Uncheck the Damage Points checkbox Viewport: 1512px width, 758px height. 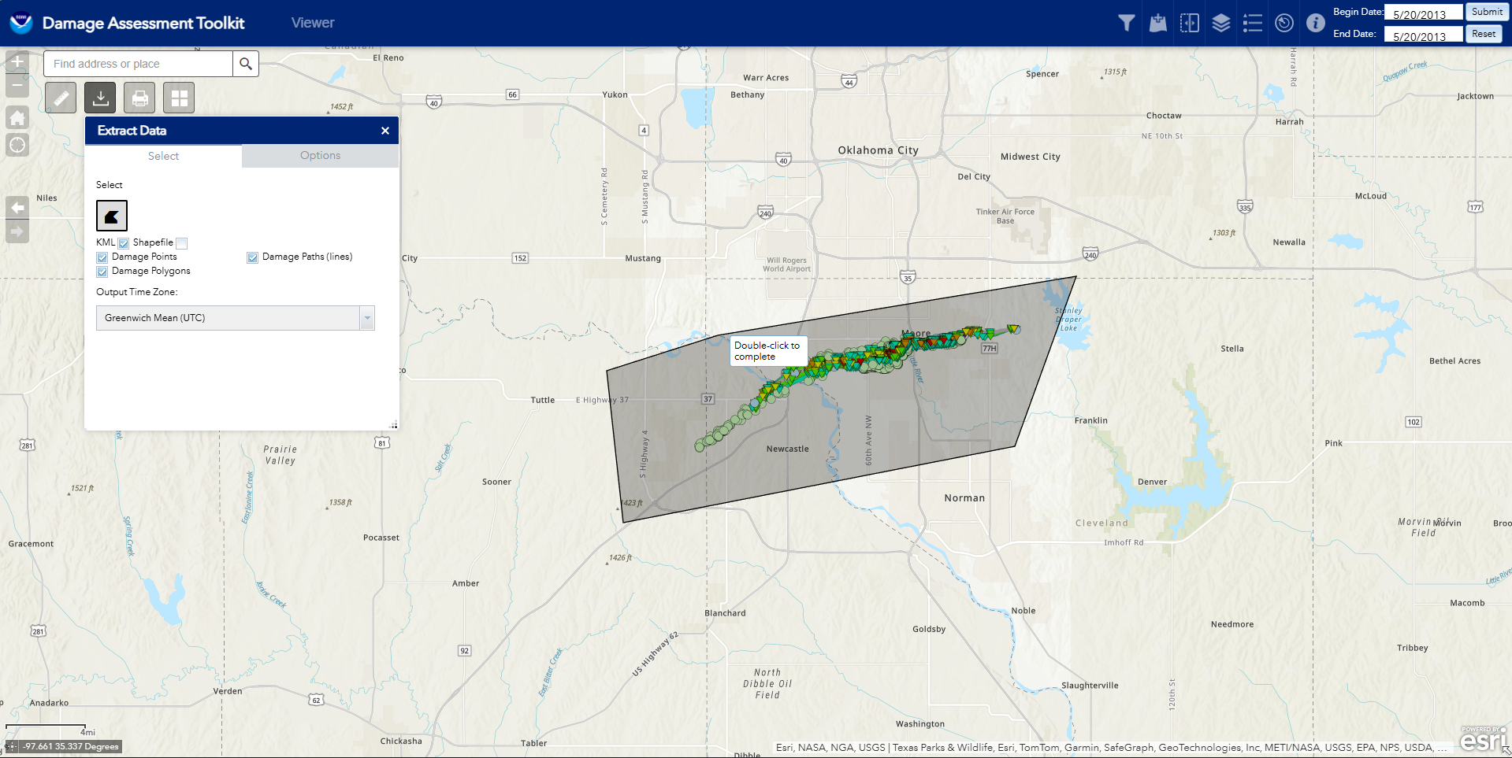pyautogui.click(x=102, y=257)
